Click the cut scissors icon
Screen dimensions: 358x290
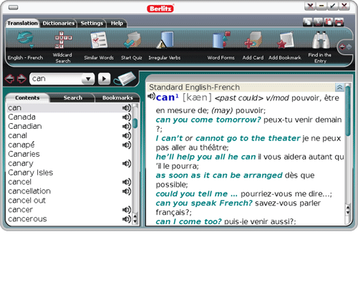pos(318,22)
